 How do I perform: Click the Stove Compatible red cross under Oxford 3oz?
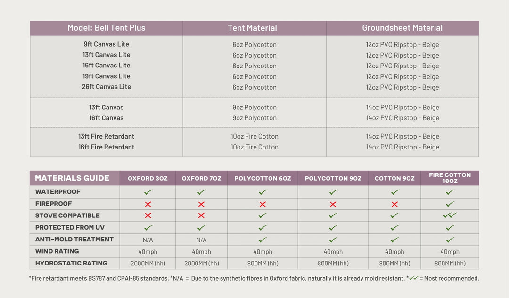[148, 215]
